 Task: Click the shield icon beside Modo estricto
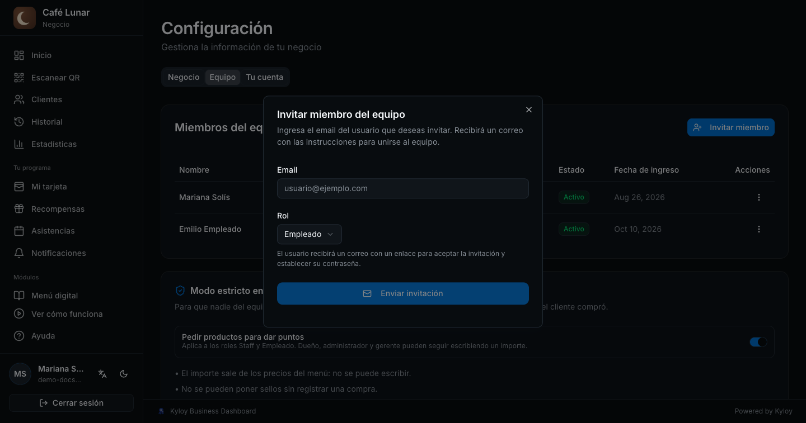coord(180,291)
